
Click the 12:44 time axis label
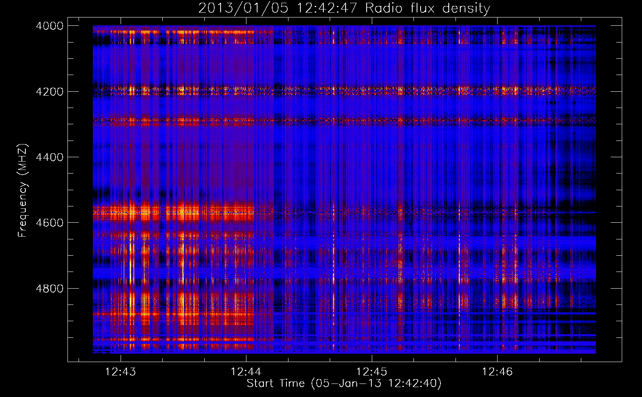pos(246,372)
